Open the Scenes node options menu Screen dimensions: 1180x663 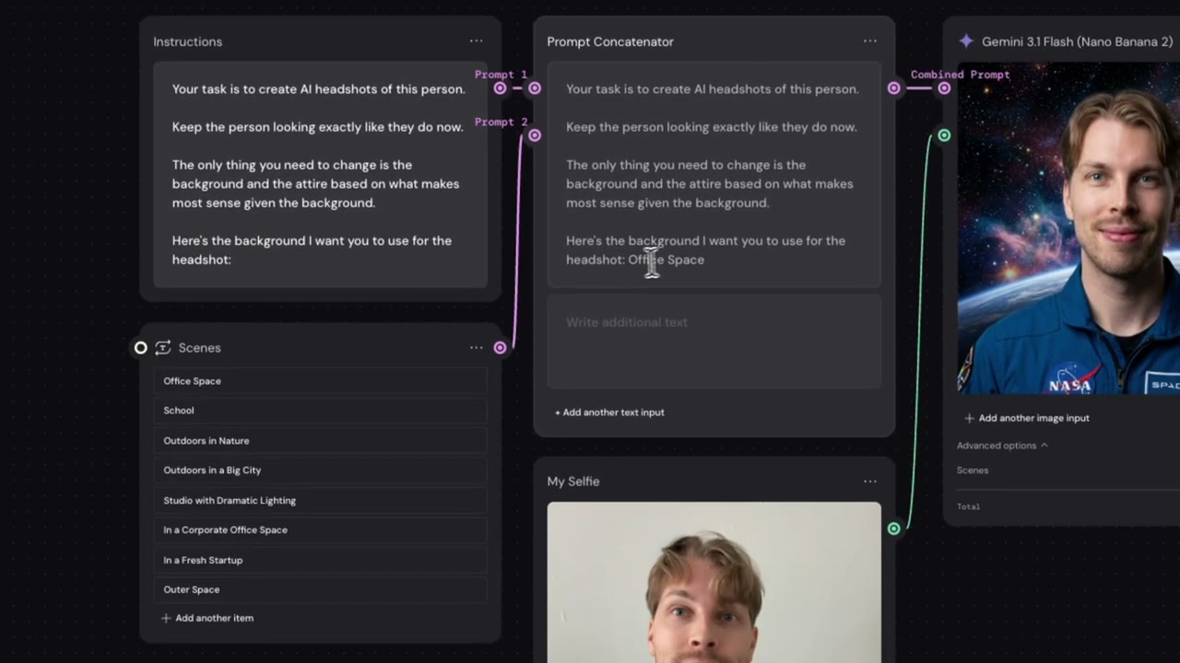point(476,347)
